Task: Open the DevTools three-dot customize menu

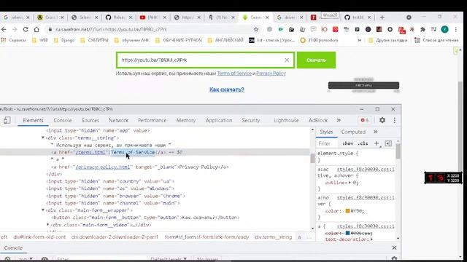Action: click(395, 120)
